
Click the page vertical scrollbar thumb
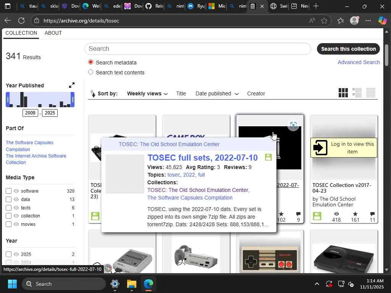pyautogui.click(x=386, y=55)
